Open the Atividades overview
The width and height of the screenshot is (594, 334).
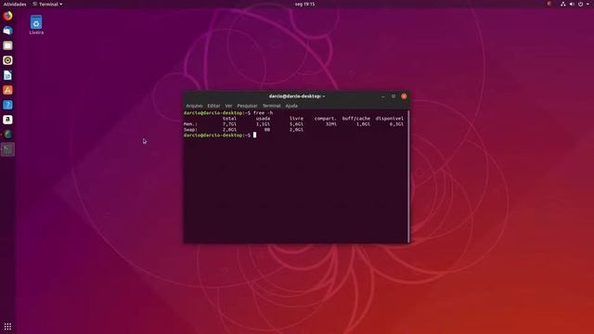[x=15, y=4]
